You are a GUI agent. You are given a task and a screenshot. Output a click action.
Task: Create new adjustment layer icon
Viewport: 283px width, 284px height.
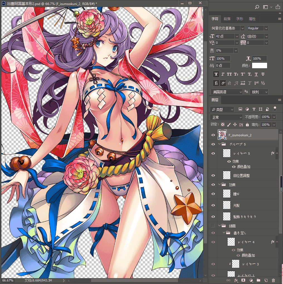pyautogui.click(x=251, y=280)
